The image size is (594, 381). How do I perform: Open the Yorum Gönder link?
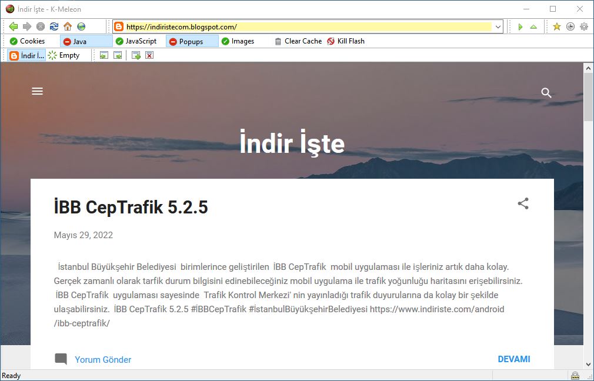coord(103,359)
